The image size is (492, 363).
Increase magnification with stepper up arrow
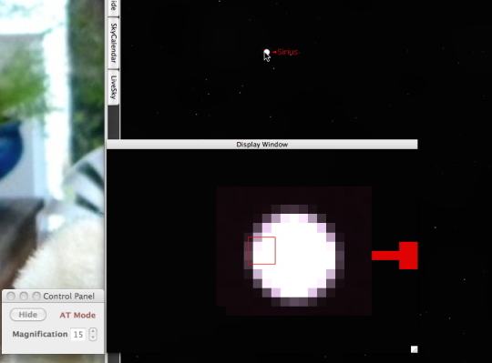coord(93,331)
